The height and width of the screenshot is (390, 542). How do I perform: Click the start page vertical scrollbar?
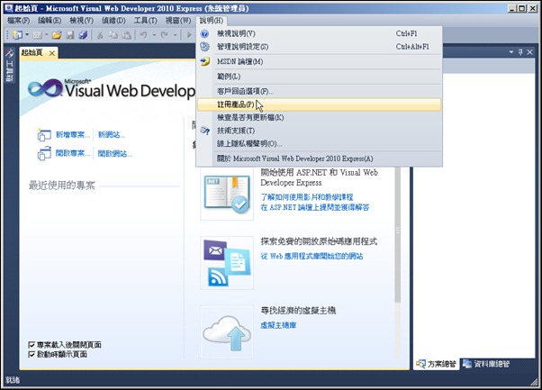click(x=398, y=235)
